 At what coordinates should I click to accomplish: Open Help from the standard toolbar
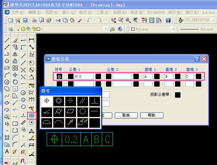click(x=168, y=20)
